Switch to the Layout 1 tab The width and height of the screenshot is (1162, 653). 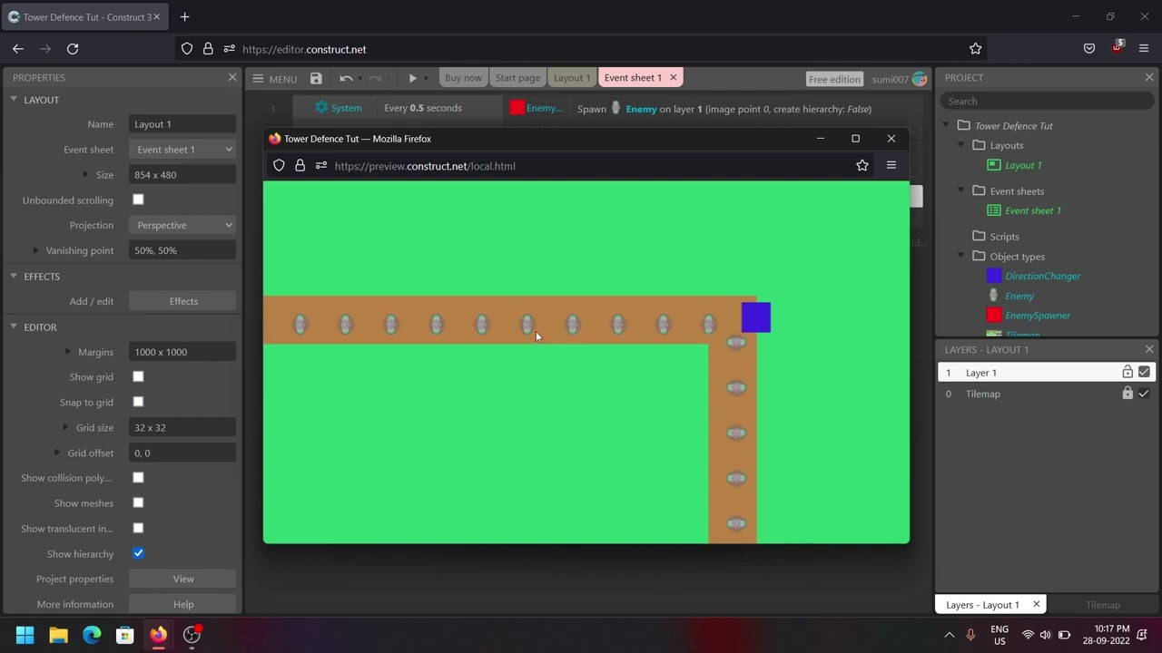coord(572,78)
